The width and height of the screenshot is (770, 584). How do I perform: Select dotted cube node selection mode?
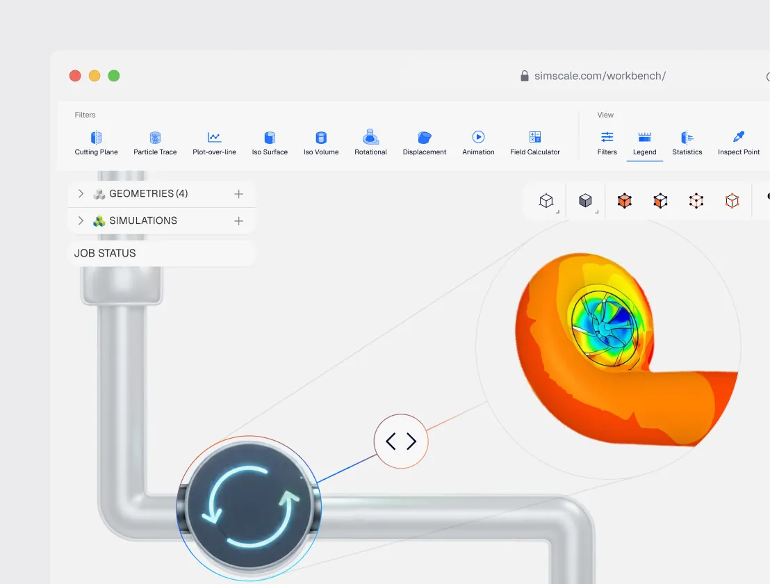[696, 201]
